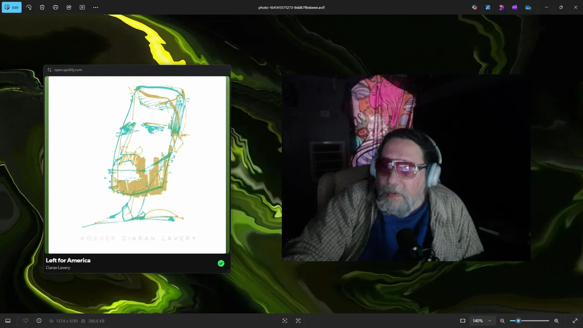The image size is (583, 328).
Task: Click the file name photo-1641415171273 in the title bar
Action: click(291, 7)
